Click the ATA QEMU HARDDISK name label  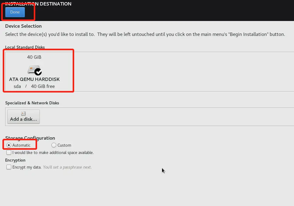tap(34, 79)
